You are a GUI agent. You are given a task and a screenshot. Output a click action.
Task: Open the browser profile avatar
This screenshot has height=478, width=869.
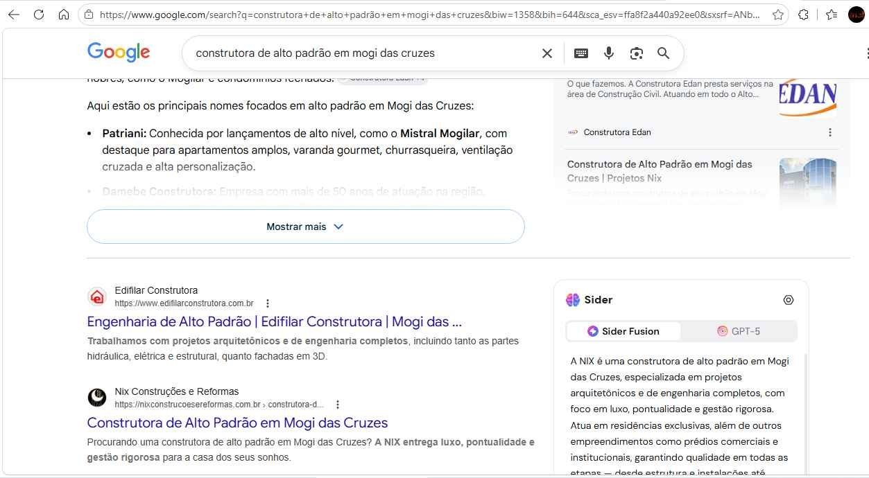tap(857, 15)
